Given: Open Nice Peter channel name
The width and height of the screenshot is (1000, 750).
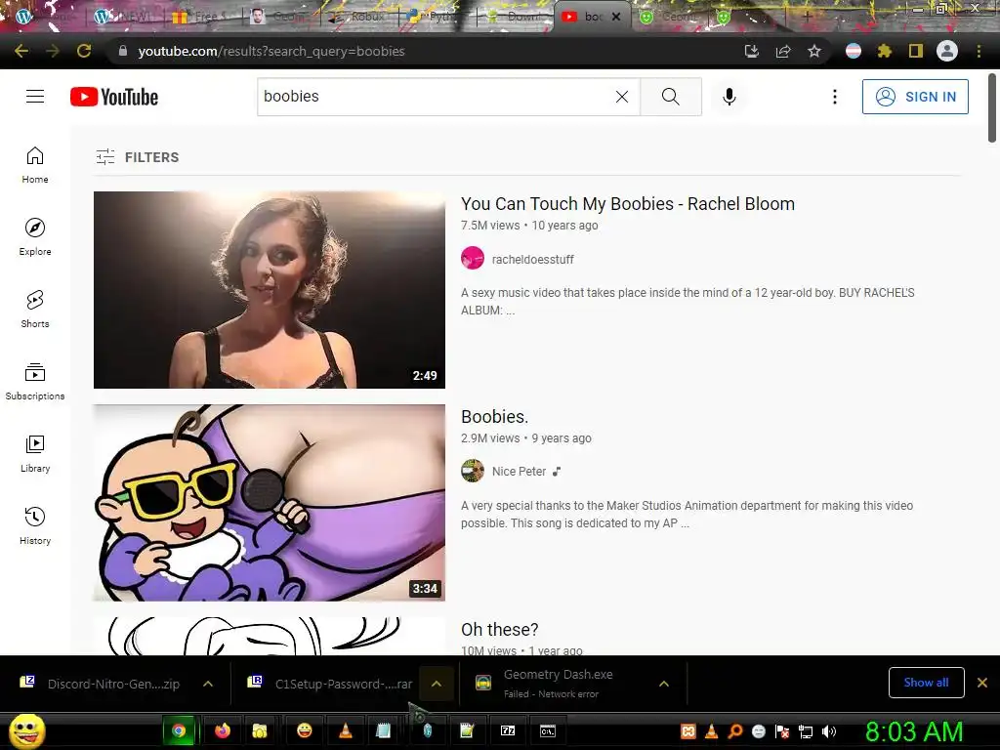Looking at the screenshot, I should [x=519, y=472].
